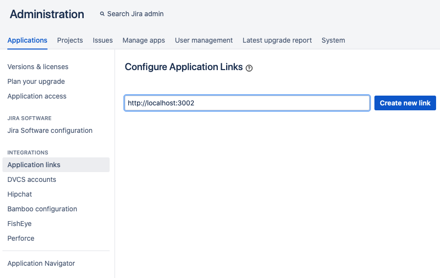Screen dimensions: 440x278
Task: Select Application links in sidebar
Action: pyautogui.click(x=34, y=165)
